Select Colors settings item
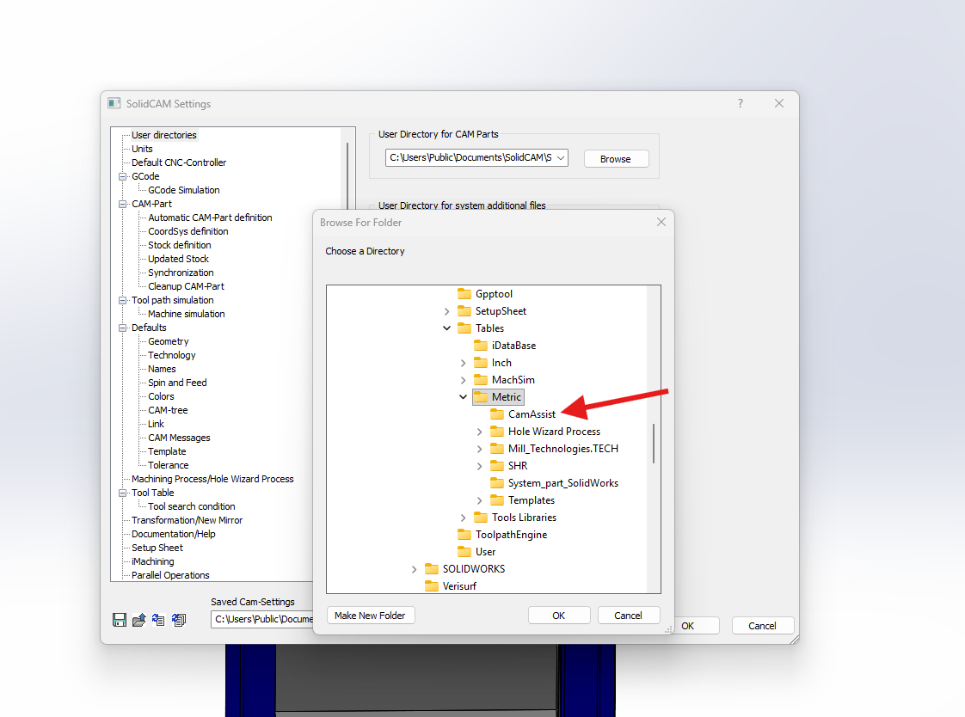The width and height of the screenshot is (965, 717). pos(161,396)
